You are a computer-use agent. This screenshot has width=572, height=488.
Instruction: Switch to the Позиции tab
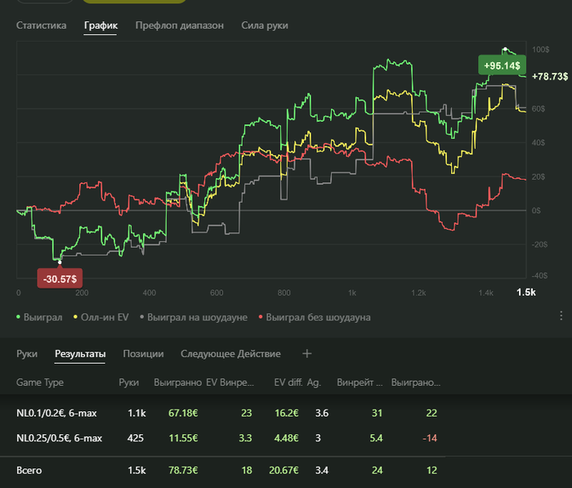(x=143, y=354)
